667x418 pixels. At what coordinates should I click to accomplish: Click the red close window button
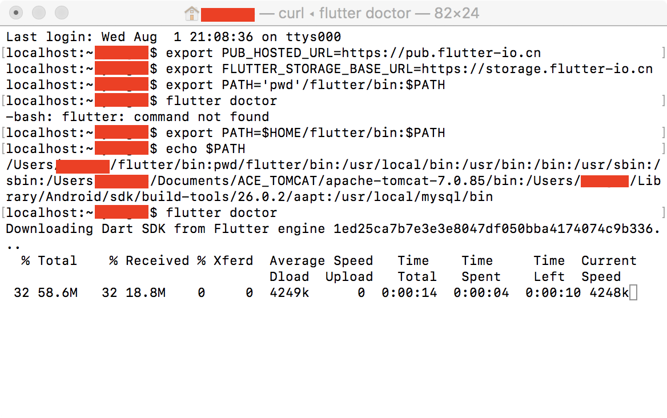point(16,13)
